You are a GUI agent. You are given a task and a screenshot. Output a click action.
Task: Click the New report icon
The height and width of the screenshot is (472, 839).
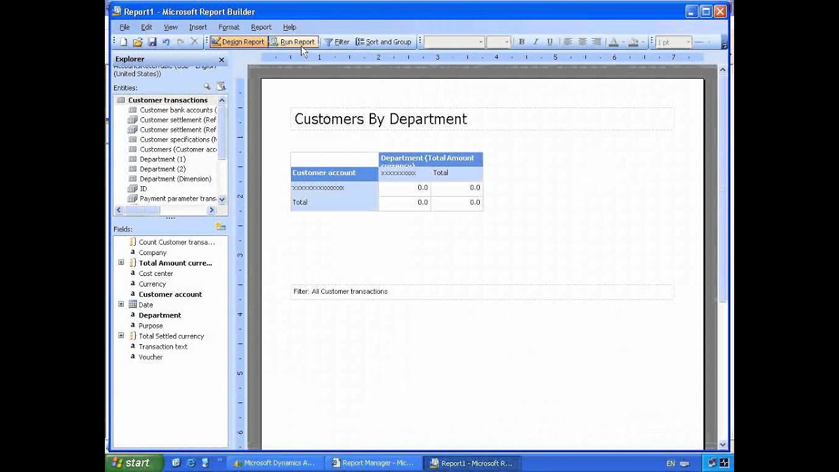click(x=123, y=42)
